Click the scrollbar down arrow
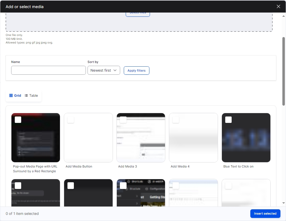The height and width of the screenshot is (221, 286). pos(283,203)
